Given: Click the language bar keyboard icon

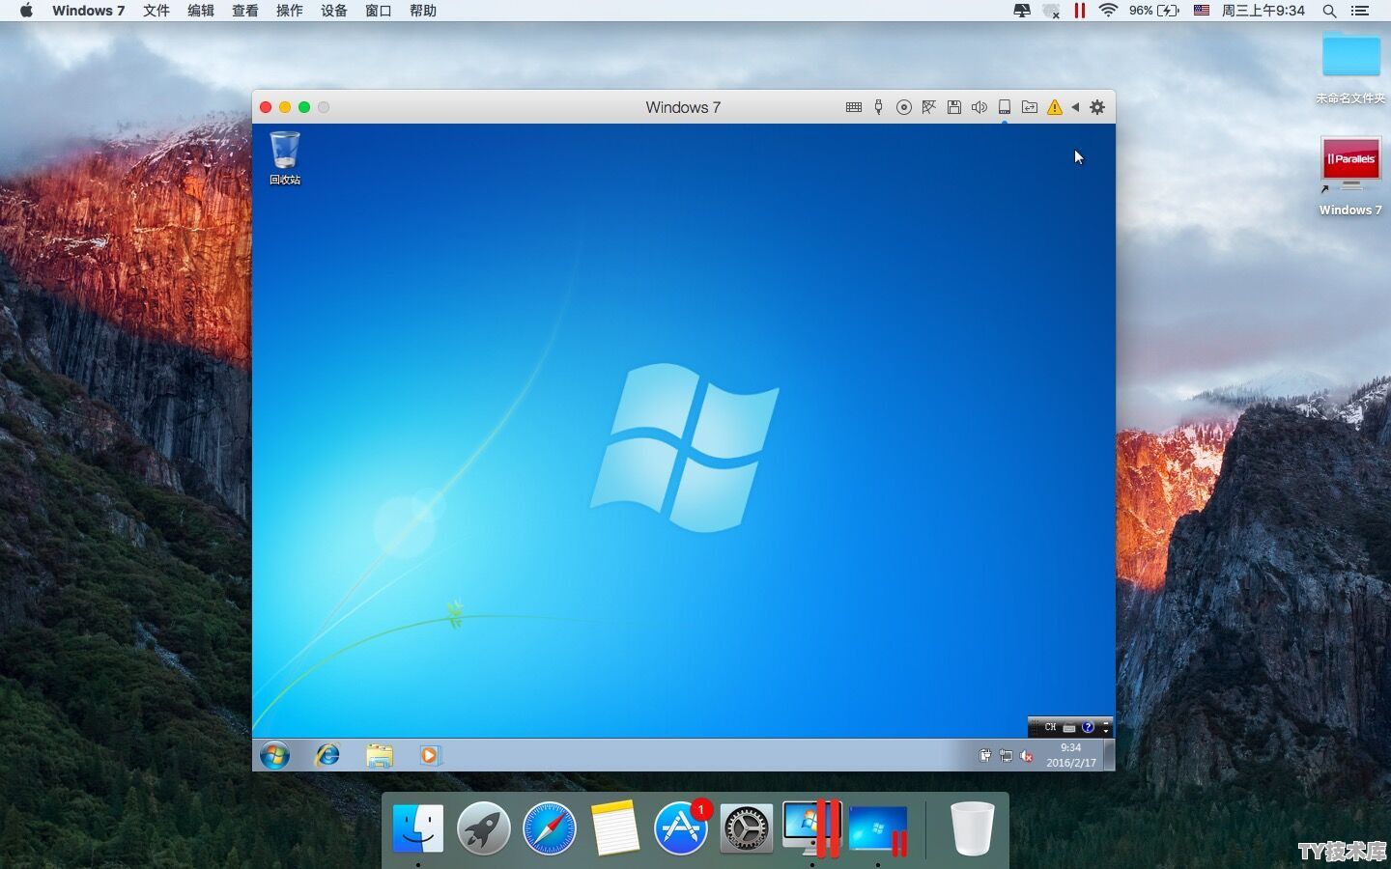Looking at the screenshot, I should tap(1069, 727).
